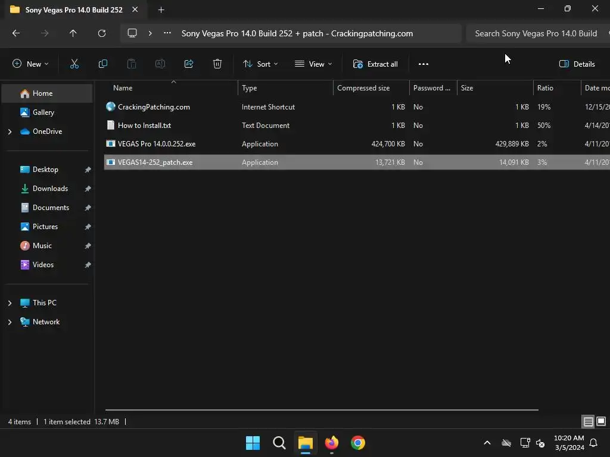Click the horizontal scrollbar in file list
This screenshot has height=457, width=610.
(x=322, y=409)
